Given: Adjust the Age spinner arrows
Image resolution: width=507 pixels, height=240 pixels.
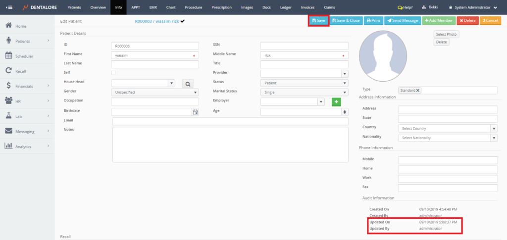Looking at the screenshot, I should click(x=345, y=112).
